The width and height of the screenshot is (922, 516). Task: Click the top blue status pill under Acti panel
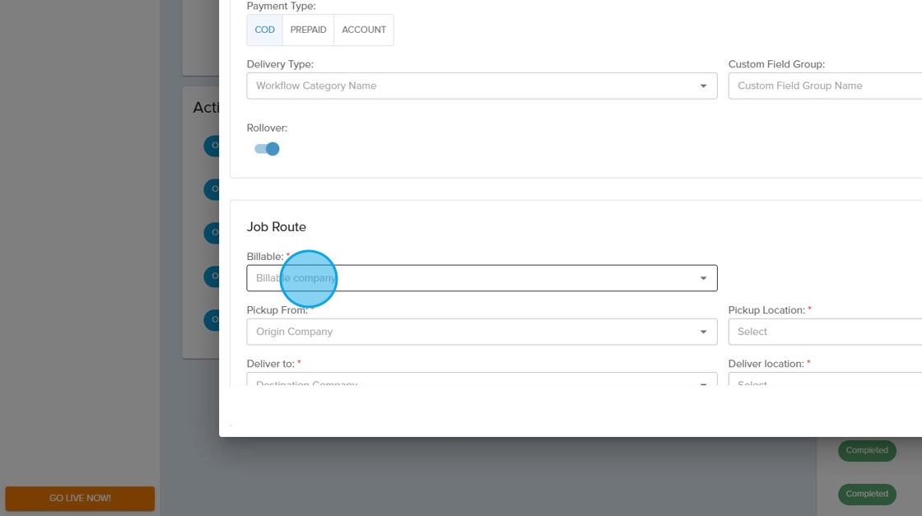tap(212, 146)
